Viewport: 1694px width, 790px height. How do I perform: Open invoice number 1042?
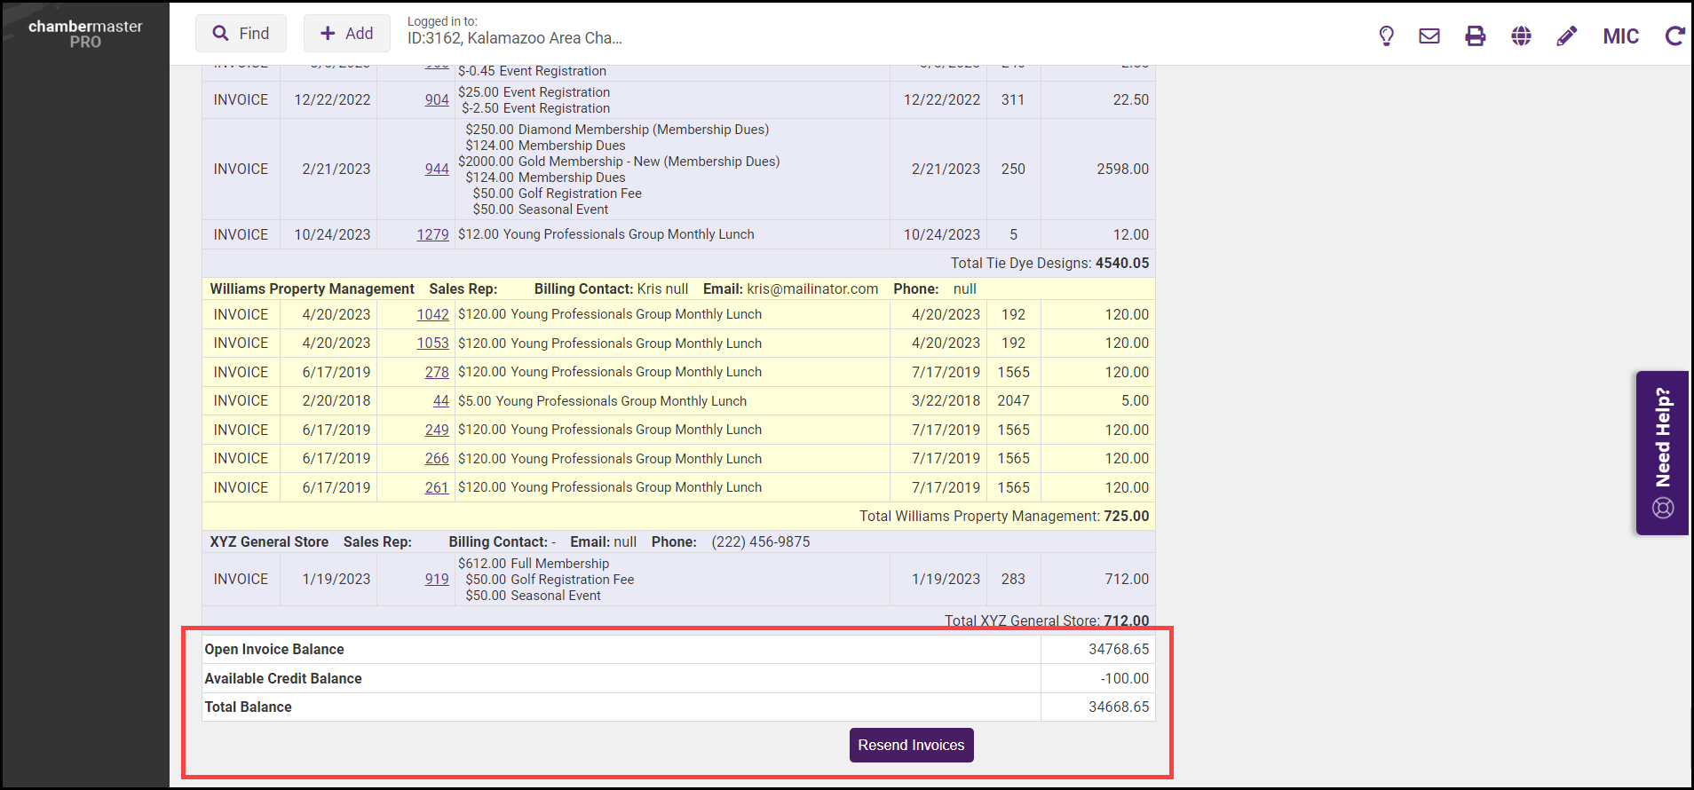click(432, 315)
